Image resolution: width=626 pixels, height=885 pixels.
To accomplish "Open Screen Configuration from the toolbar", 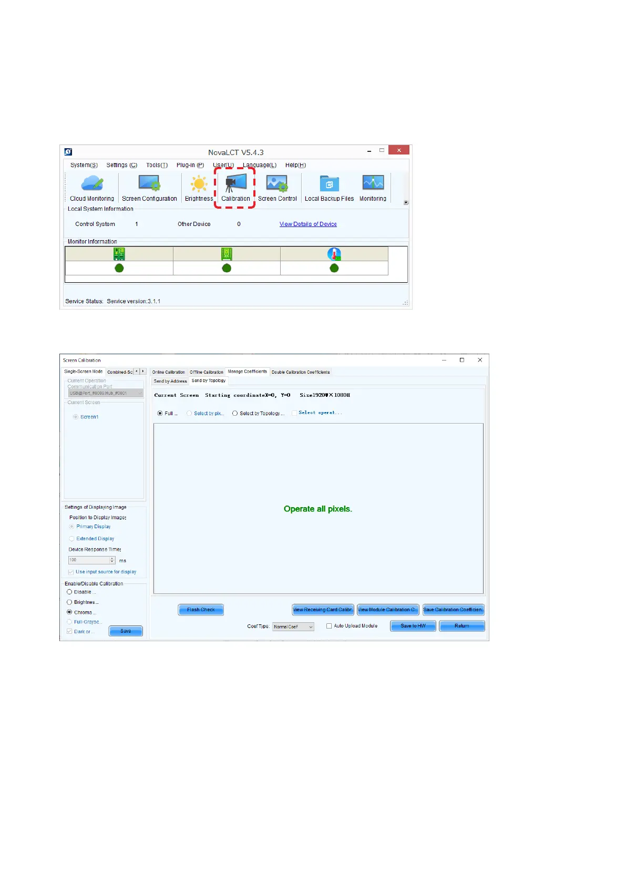I will click(x=149, y=184).
